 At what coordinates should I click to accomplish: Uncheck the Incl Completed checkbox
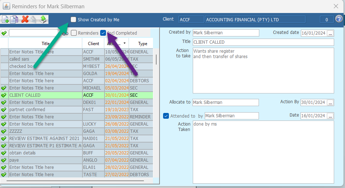click(103, 33)
